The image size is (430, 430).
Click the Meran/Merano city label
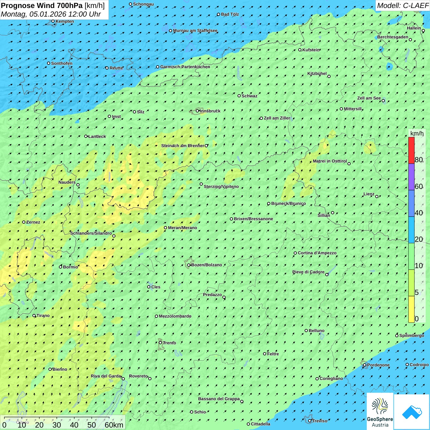click(x=182, y=228)
